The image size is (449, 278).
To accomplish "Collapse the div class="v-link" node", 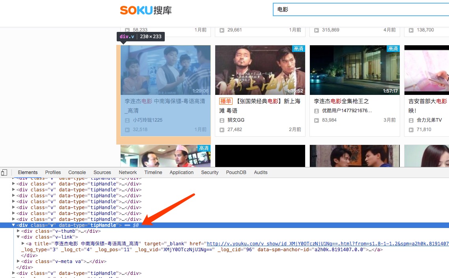I will click(x=18, y=237).
